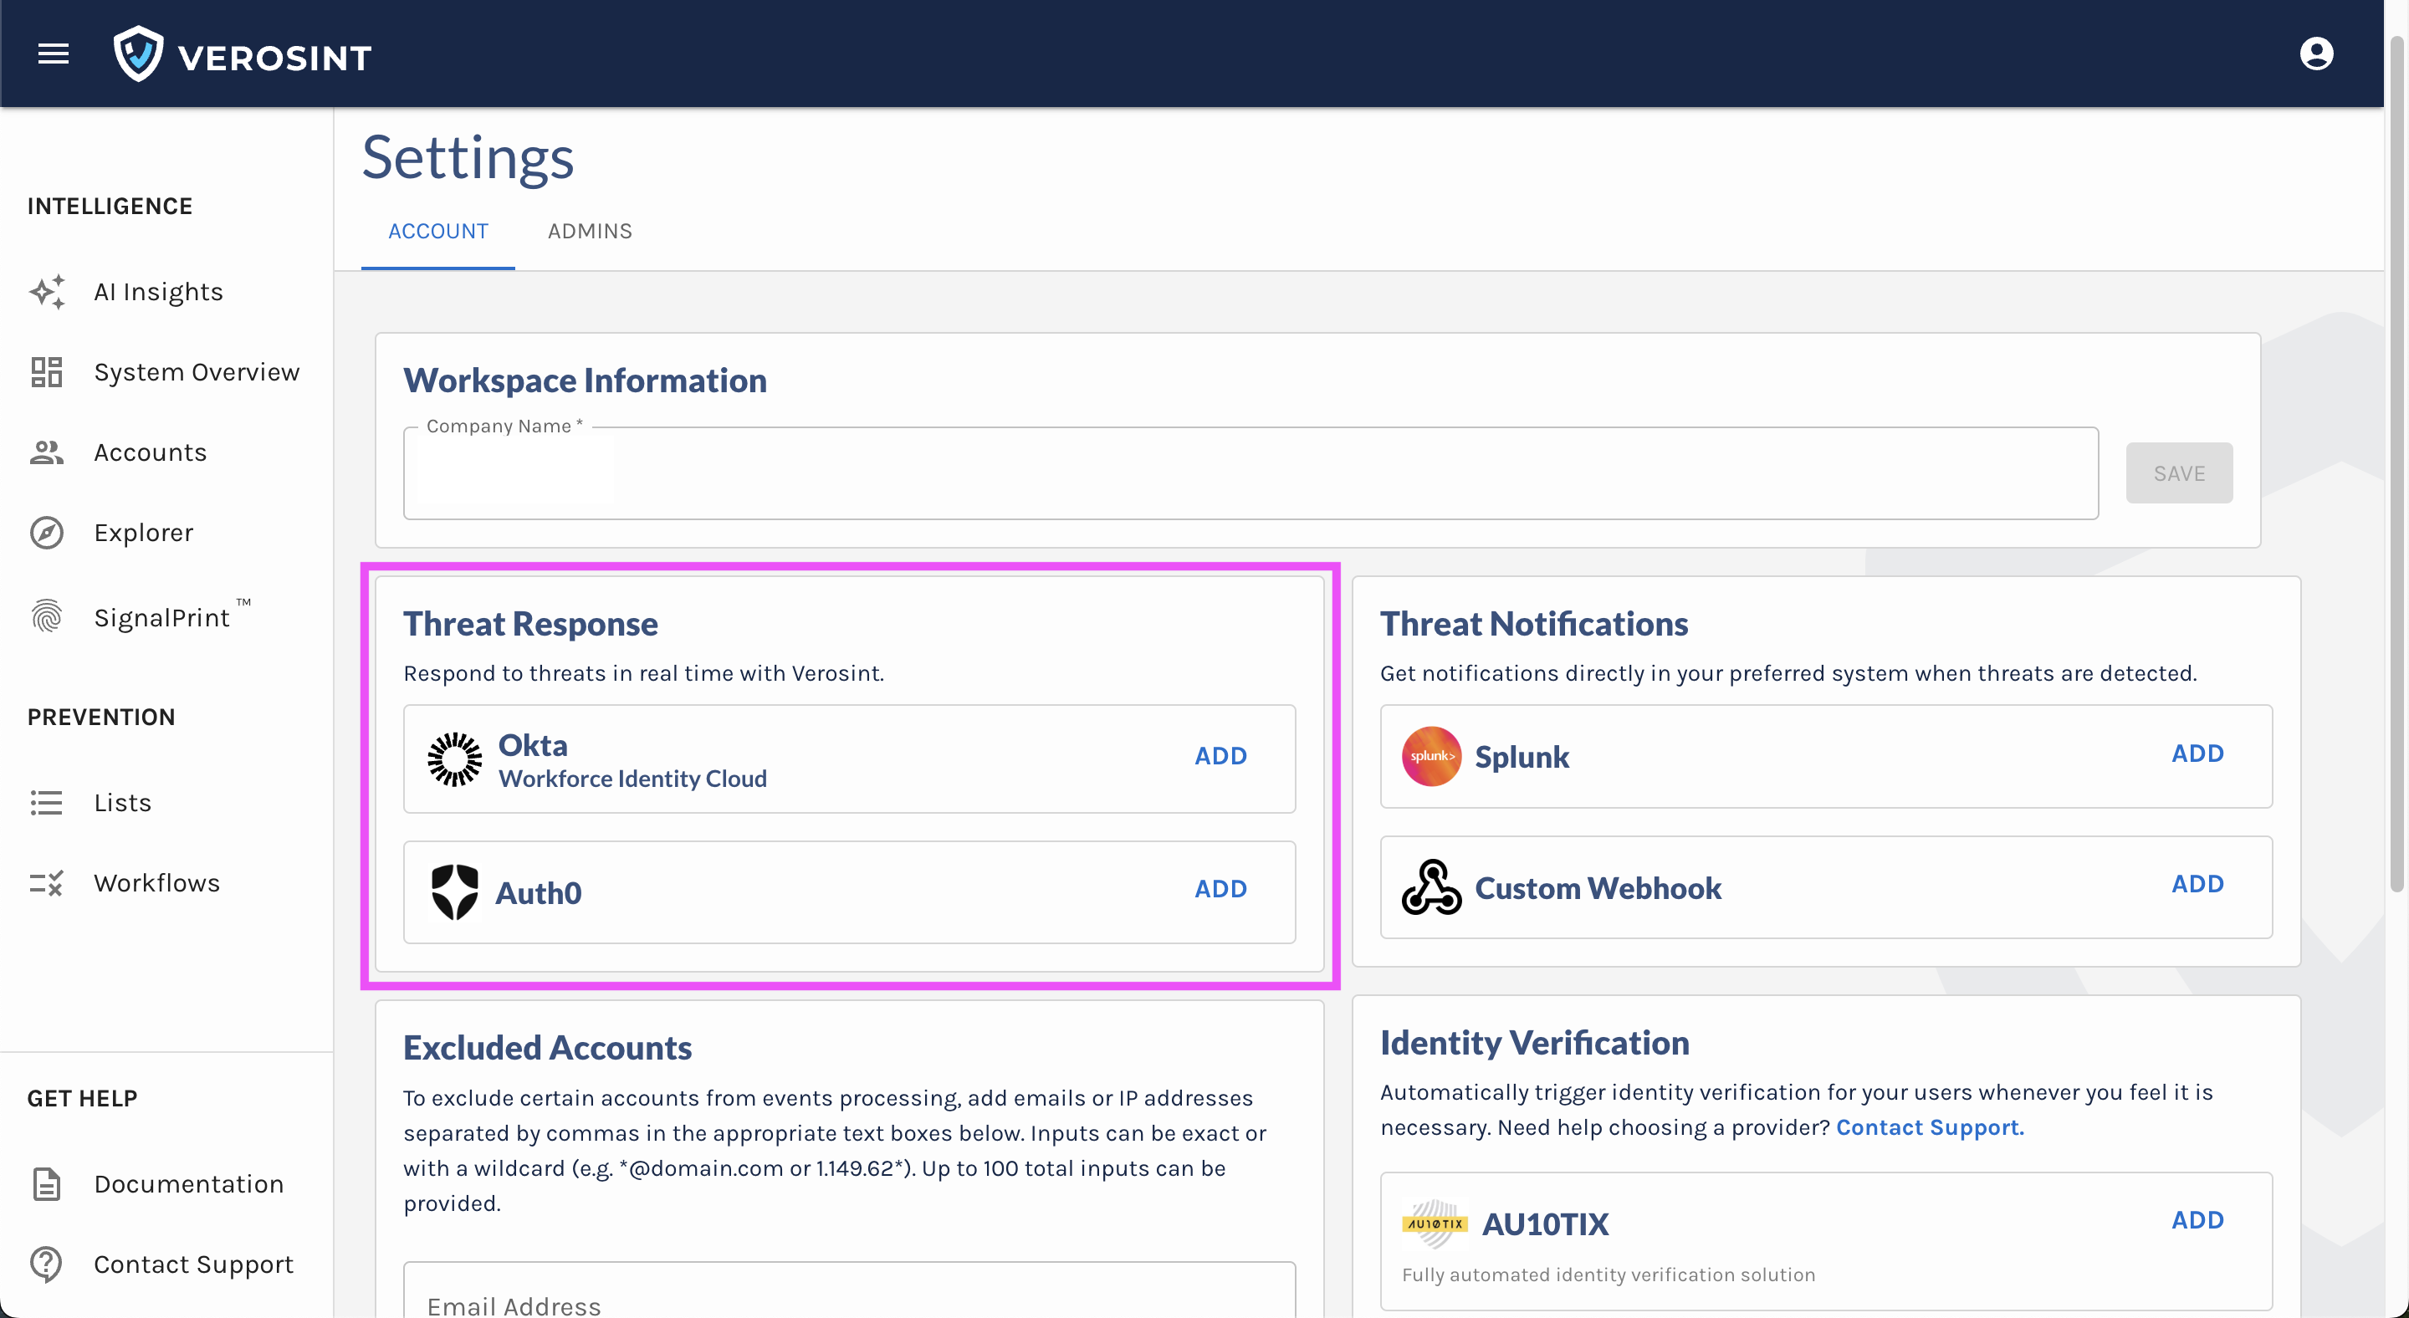Click the Settings page heading

pos(468,157)
